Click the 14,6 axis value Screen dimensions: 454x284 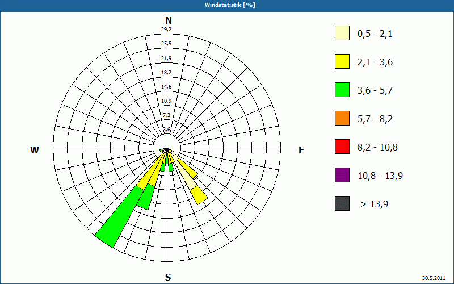(166, 87)
